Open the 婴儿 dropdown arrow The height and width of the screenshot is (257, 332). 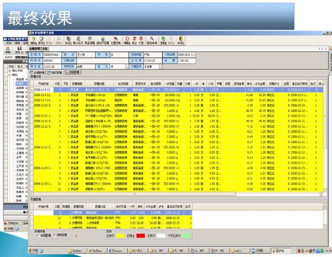pyautogui.click(x=127, y=67)
